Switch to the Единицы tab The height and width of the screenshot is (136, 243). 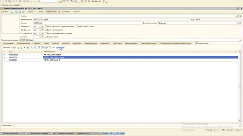click(37, 43)
